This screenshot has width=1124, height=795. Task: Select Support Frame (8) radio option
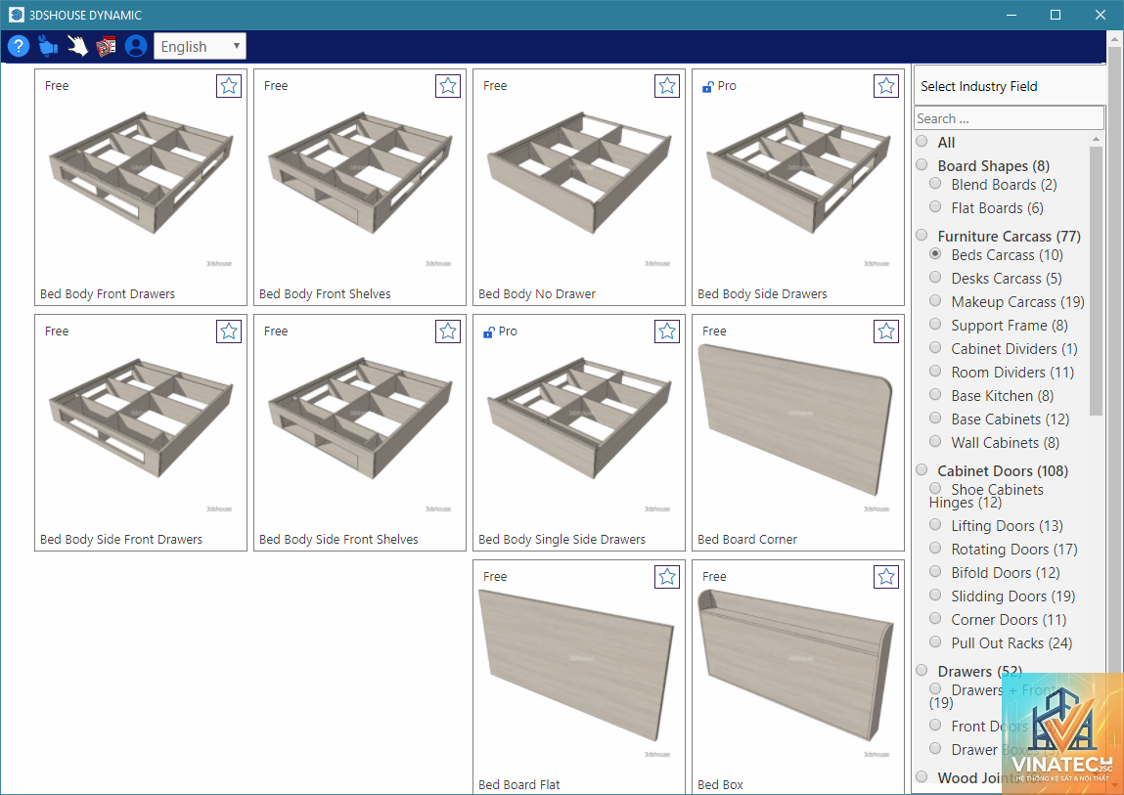935,324
